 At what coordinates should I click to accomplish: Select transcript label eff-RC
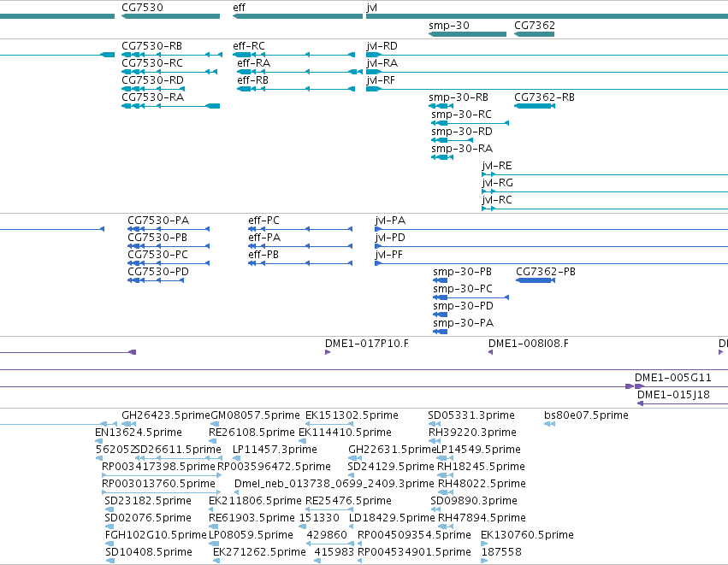(x=249, y=46)
